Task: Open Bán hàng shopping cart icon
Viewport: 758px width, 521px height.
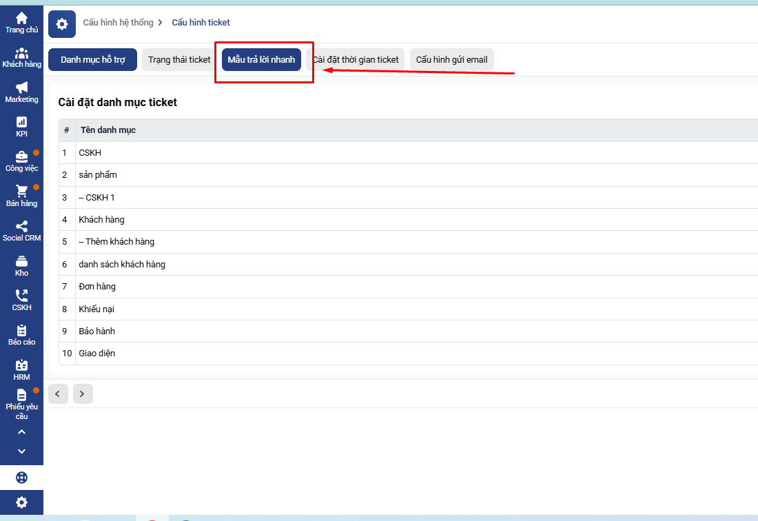Action: click(21, 192)
